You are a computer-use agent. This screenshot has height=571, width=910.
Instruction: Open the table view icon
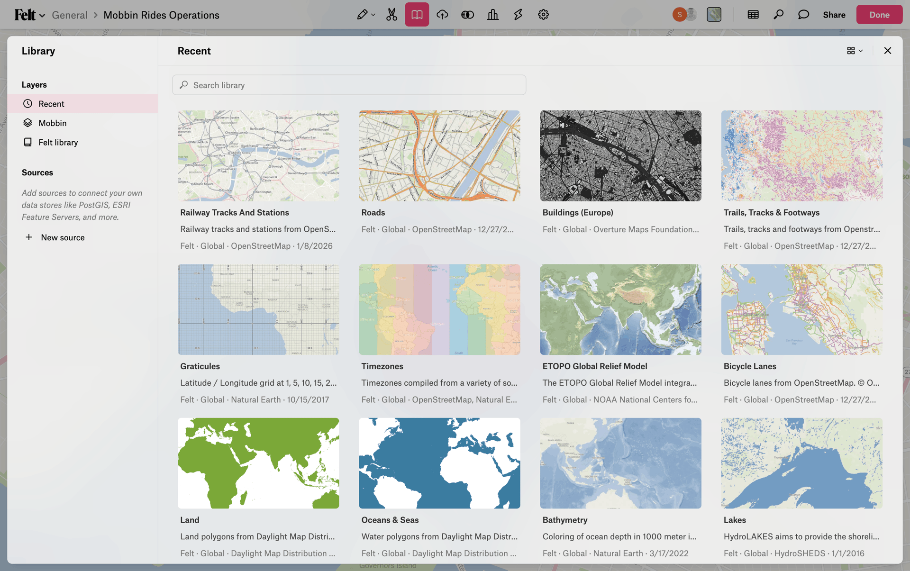point(753,15)
